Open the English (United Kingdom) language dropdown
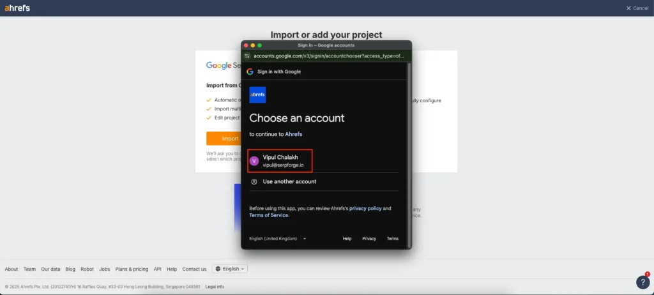This screenshot has width=654, height=295. point(278,239)
